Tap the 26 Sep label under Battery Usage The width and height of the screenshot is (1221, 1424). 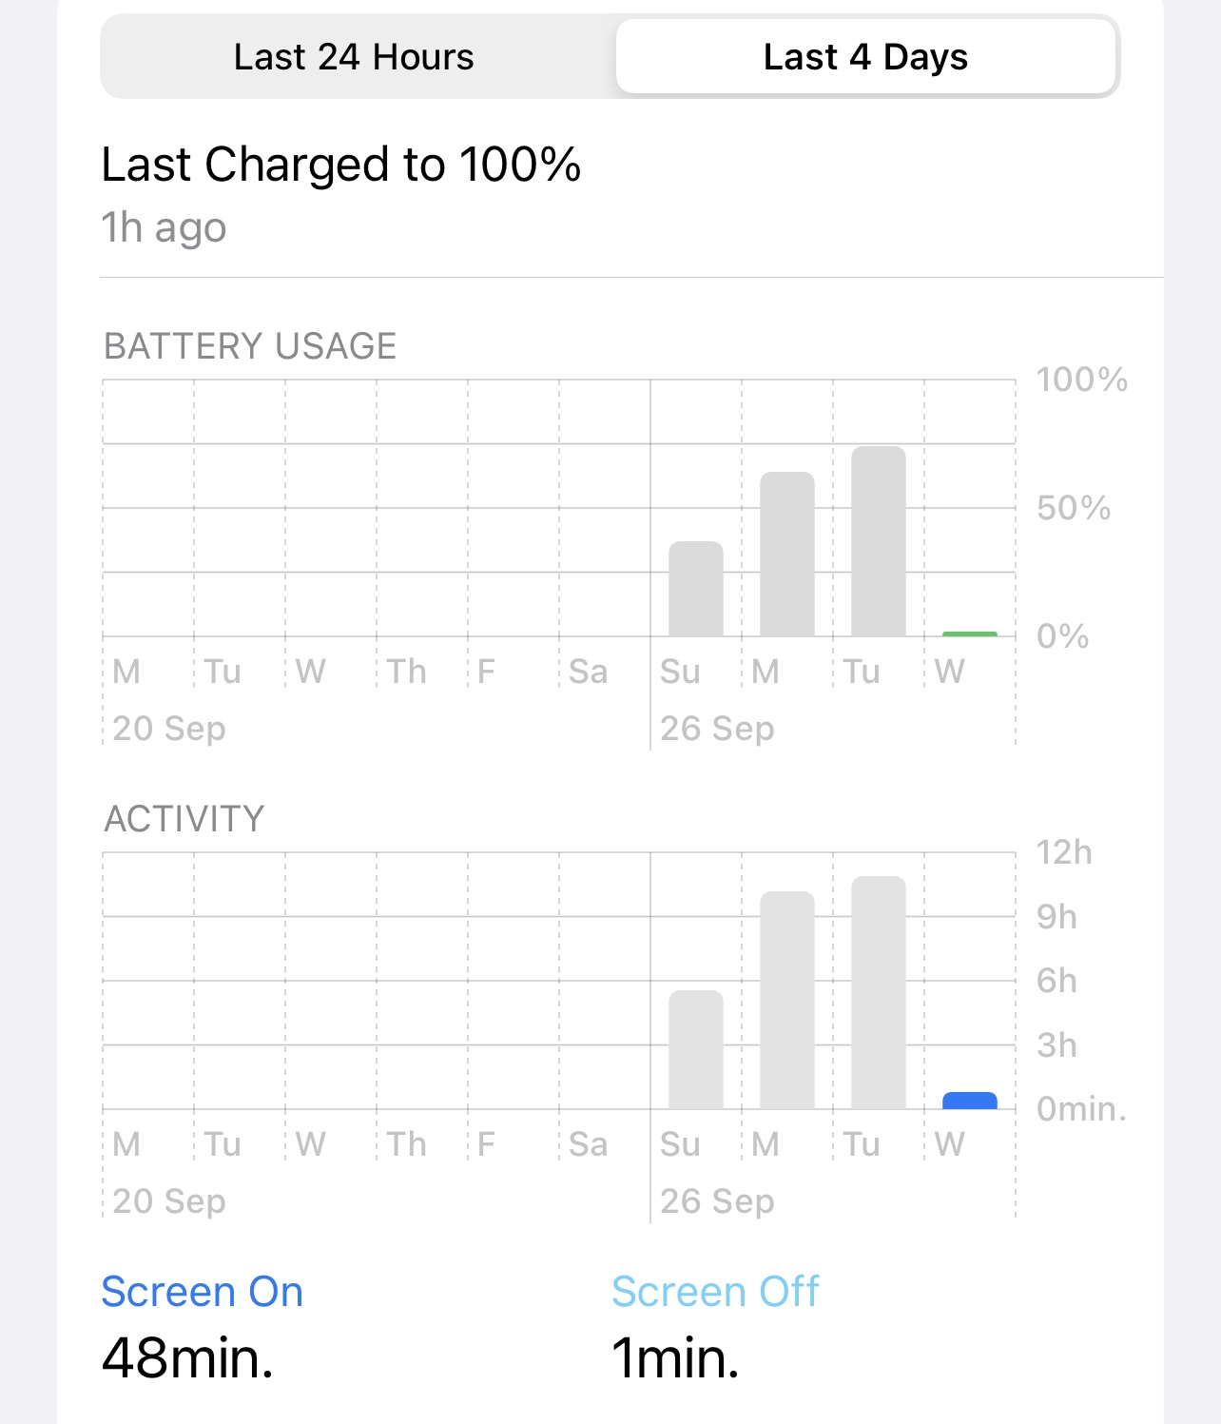[x=717, y=729]
